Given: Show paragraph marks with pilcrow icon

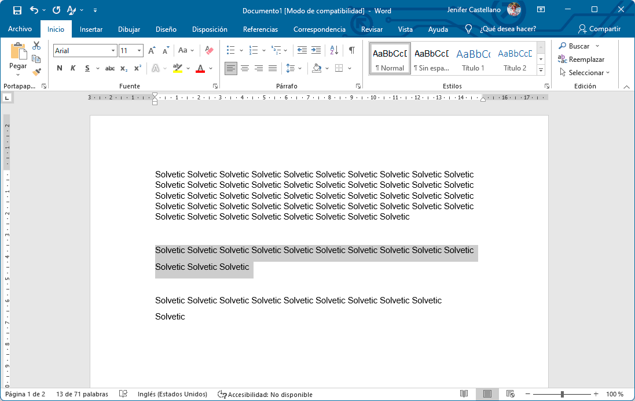Looking at the screenshot, I should pos(351,51).
